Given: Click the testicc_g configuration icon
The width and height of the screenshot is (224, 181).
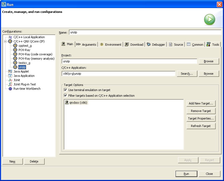Looking at the screenshot, I should click(x=15, y=63).
